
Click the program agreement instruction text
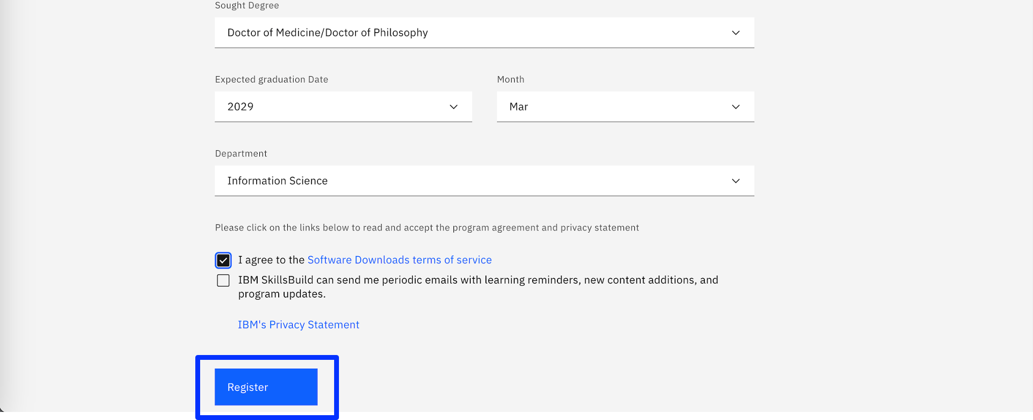(x=427, y=228)
